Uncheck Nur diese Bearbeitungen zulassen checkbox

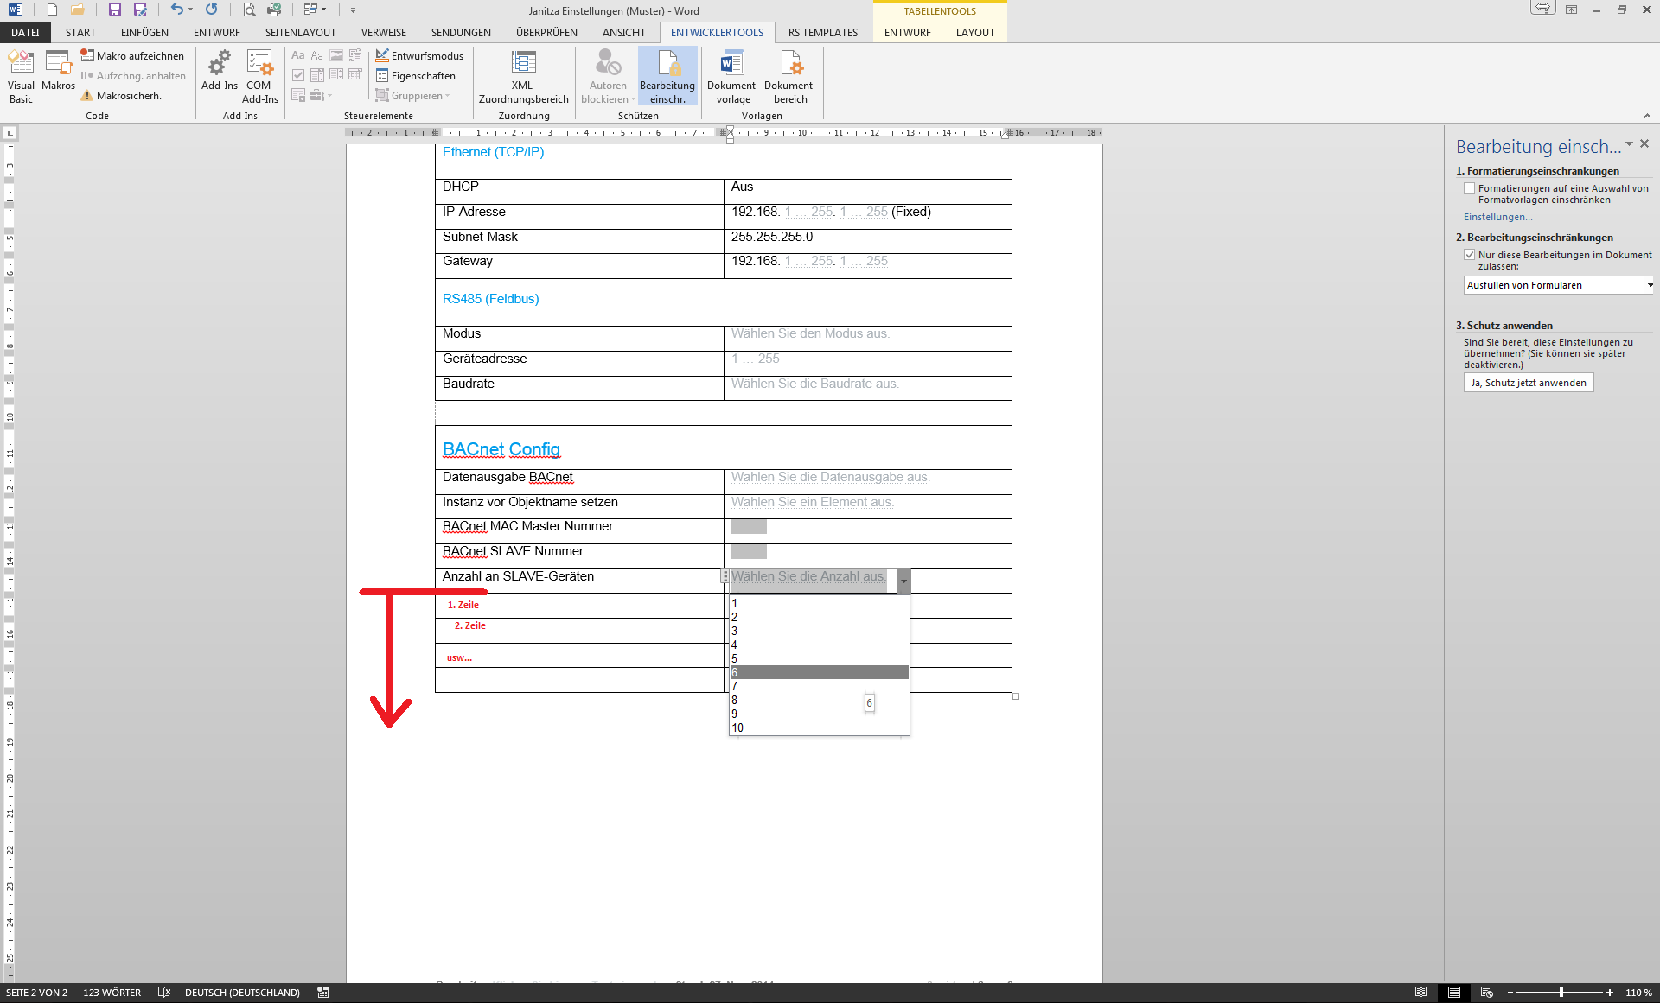click(x=1469, y=255)
